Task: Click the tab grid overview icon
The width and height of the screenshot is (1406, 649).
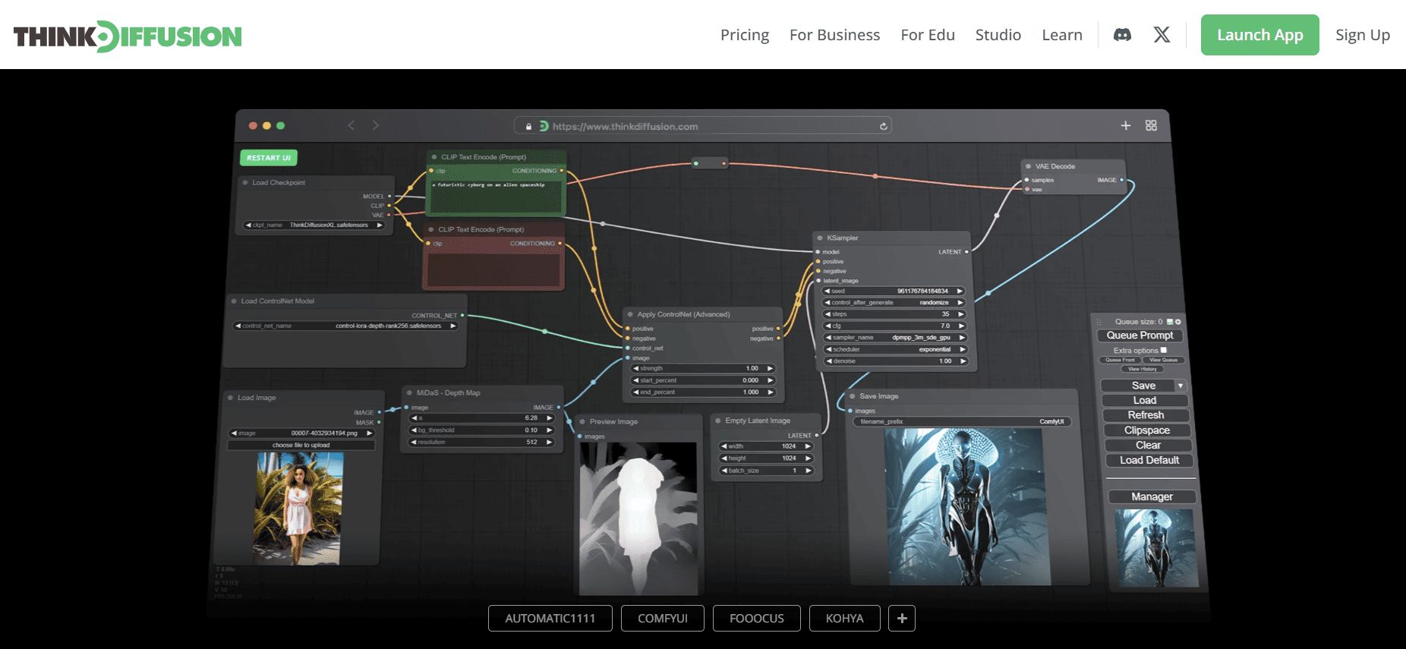Action: click(x=1151, y=125)
